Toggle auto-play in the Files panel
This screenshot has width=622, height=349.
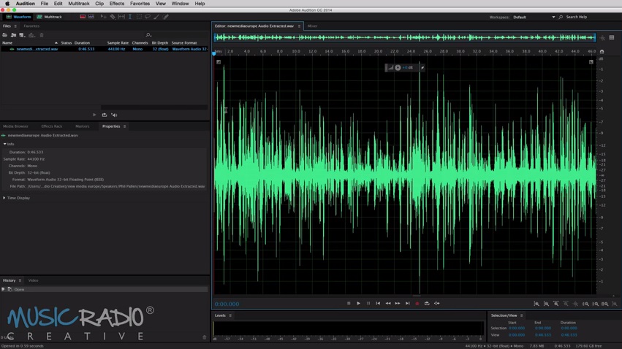pyautogui.click(x=114, y=115)
